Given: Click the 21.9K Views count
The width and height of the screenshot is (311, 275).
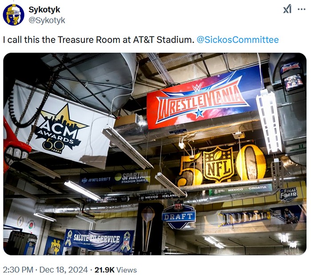Looking at the screenshot, I should 116,270.
